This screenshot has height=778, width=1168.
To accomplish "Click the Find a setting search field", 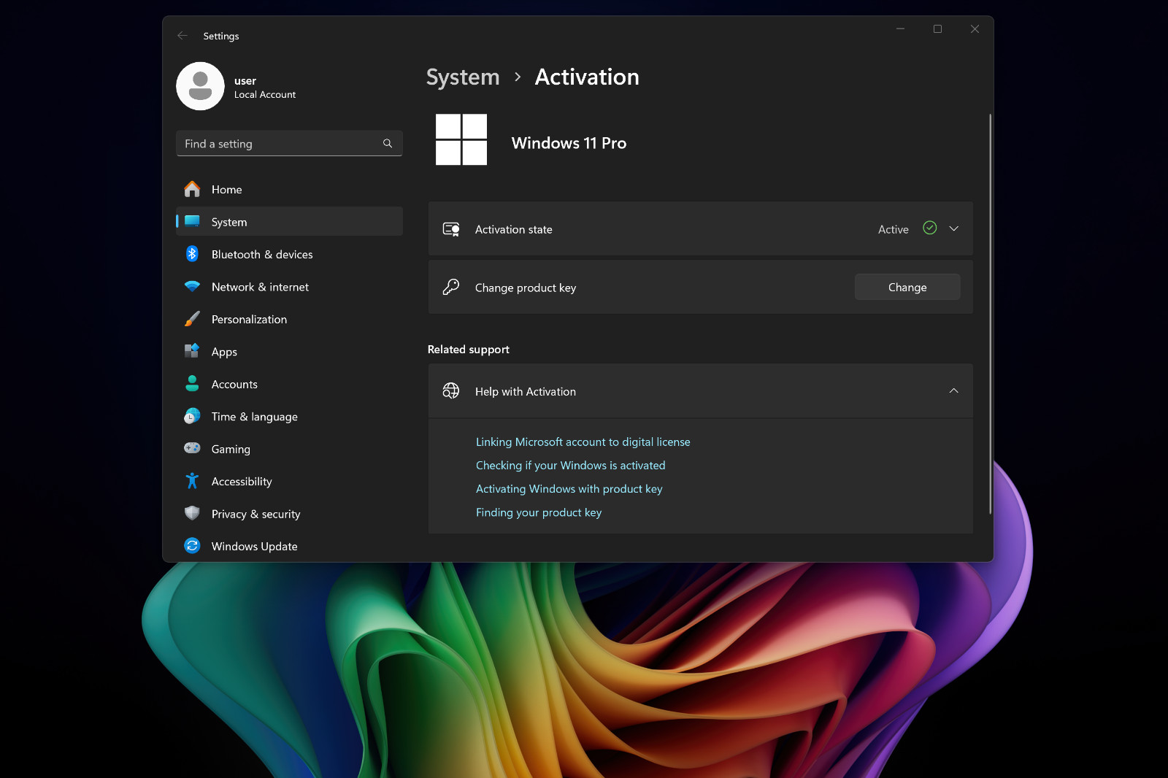I will (289, 144).
